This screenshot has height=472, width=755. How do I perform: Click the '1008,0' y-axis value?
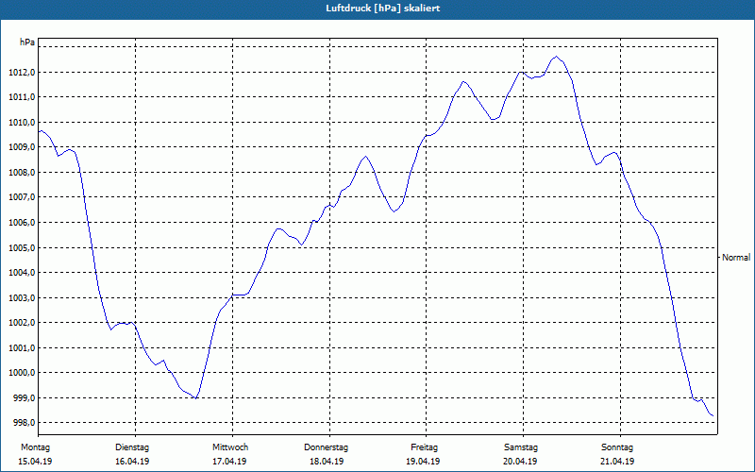[x=22, y=173]
